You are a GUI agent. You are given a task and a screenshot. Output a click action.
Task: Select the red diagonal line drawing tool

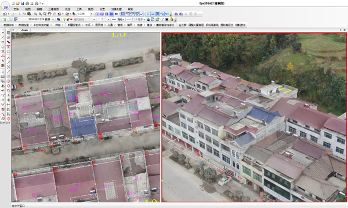pos(3,38)
